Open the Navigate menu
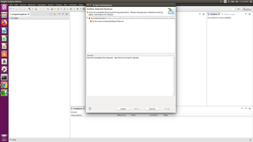 coord(42,5)
